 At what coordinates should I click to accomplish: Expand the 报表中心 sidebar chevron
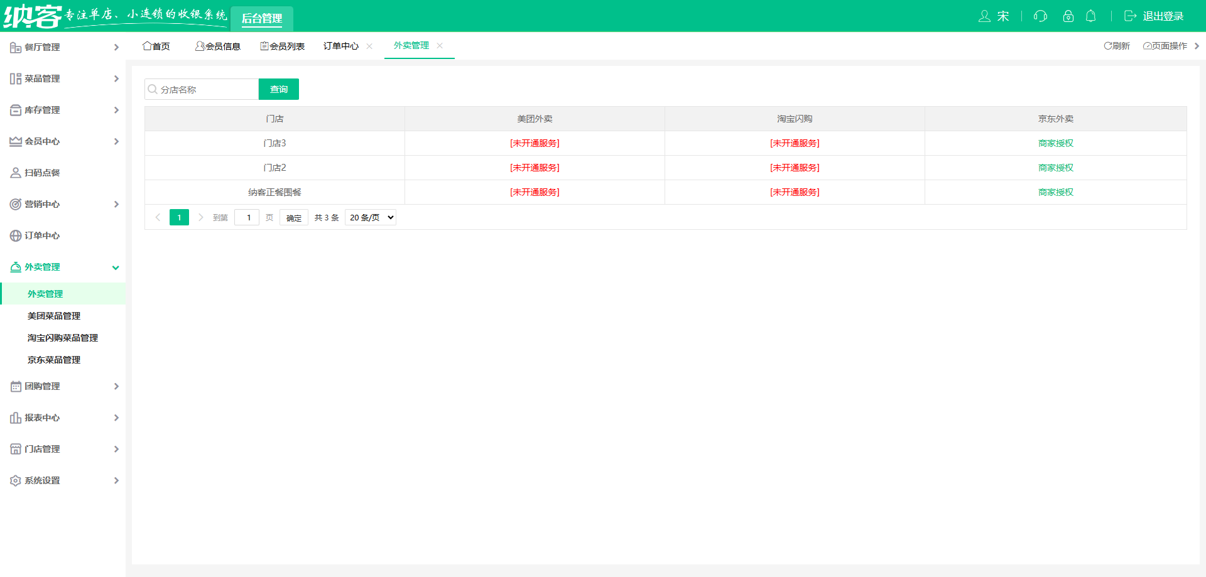[x=116, y=418]
